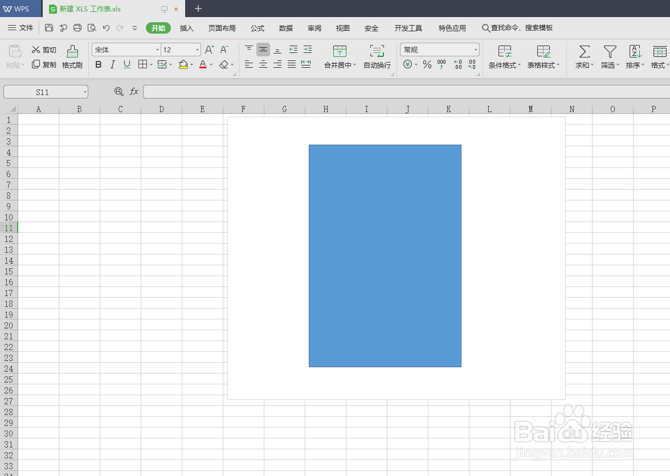The height and width of the screenshot is (476, 670).
Task: Click the Print icon in quick toolbar
Action: click(77, 28)
